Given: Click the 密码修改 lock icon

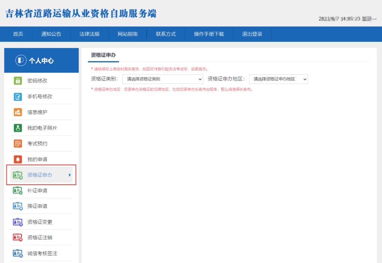Looking at the screenshot, I should [18, 80].
